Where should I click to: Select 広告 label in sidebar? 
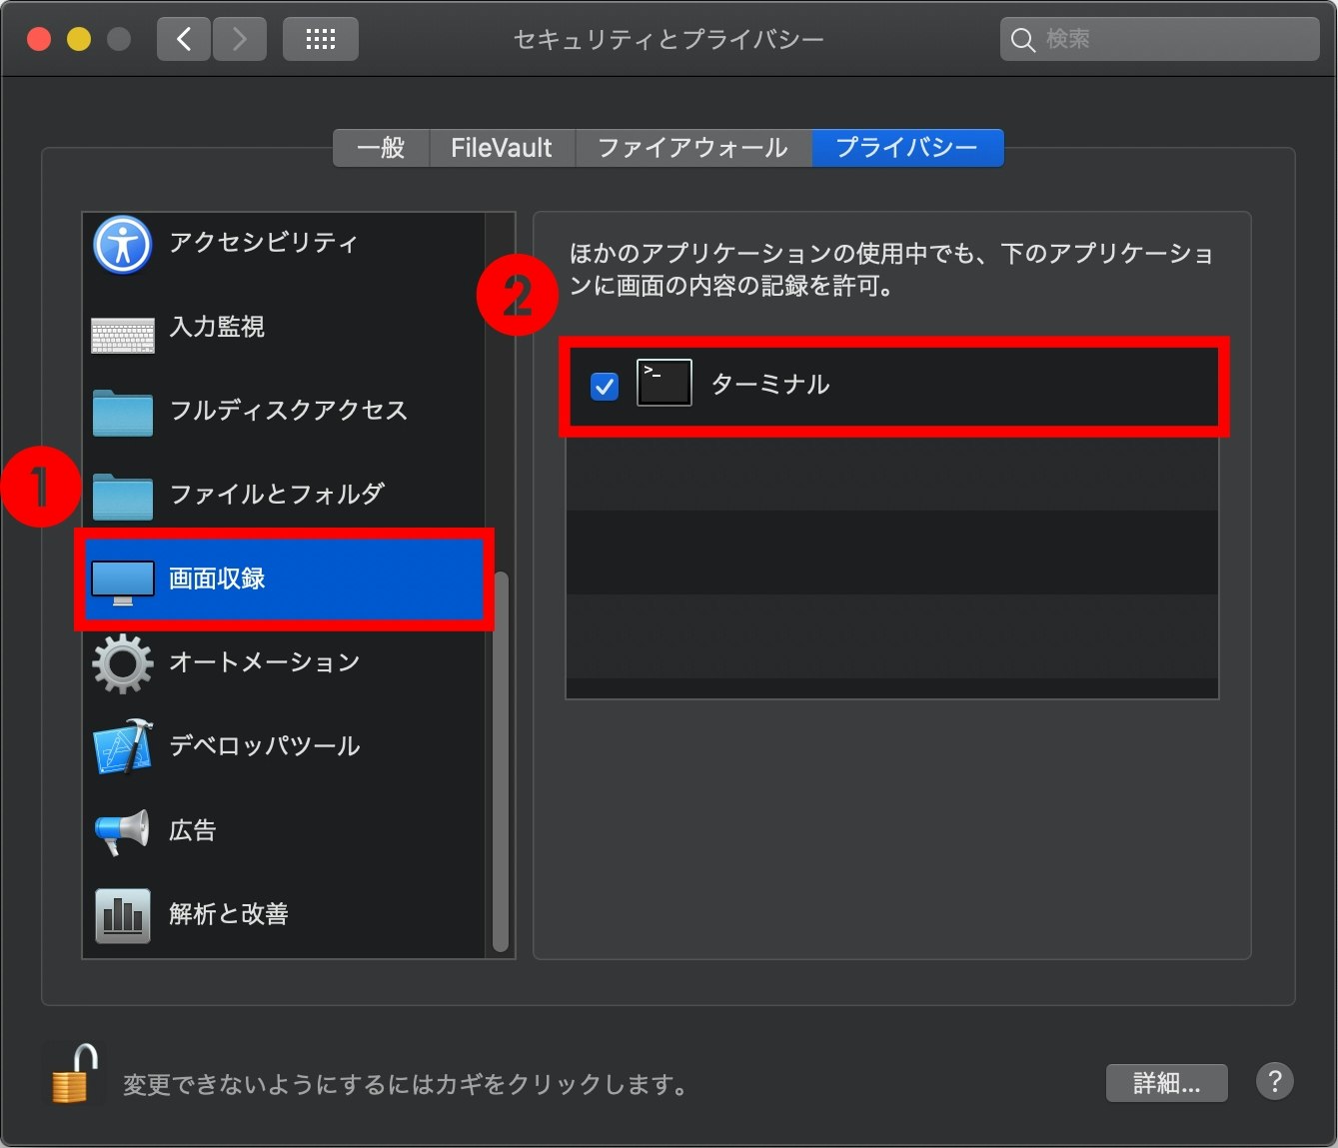click(193, 830)
